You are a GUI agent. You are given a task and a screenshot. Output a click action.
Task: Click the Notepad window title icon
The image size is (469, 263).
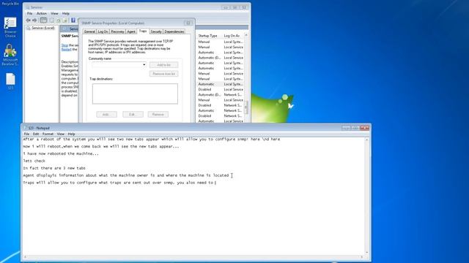[x=25, y=128]
